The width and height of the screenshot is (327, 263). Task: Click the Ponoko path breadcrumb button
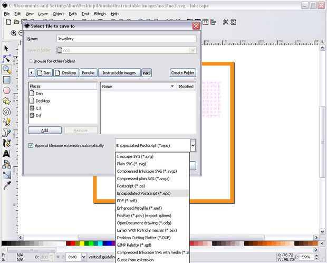click(x=89, y=73)
